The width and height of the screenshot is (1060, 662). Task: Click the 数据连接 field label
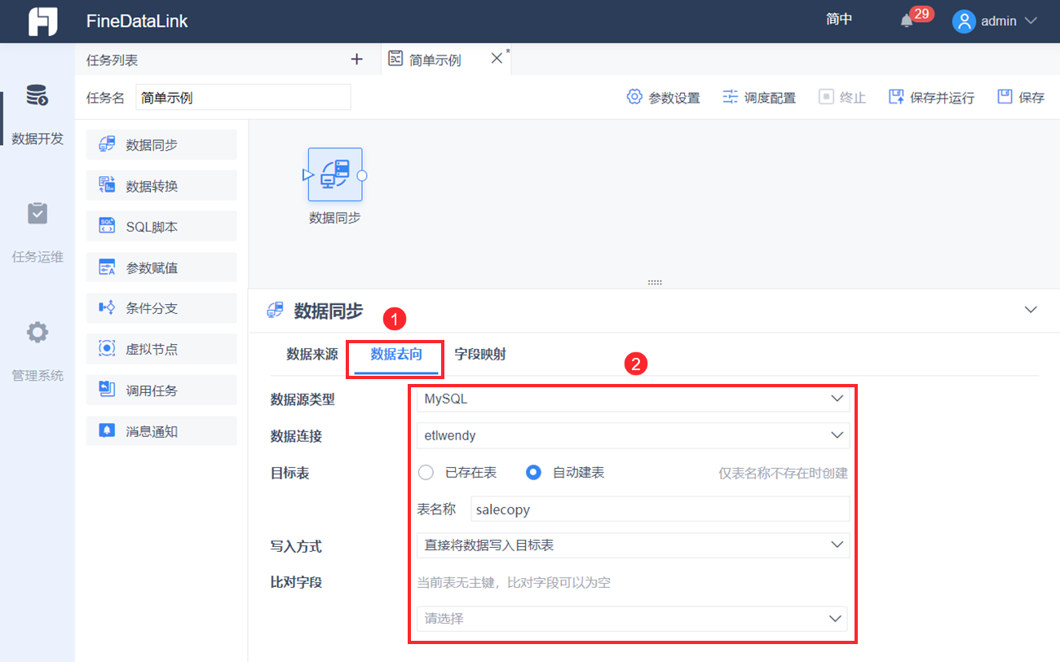point(296,436)
